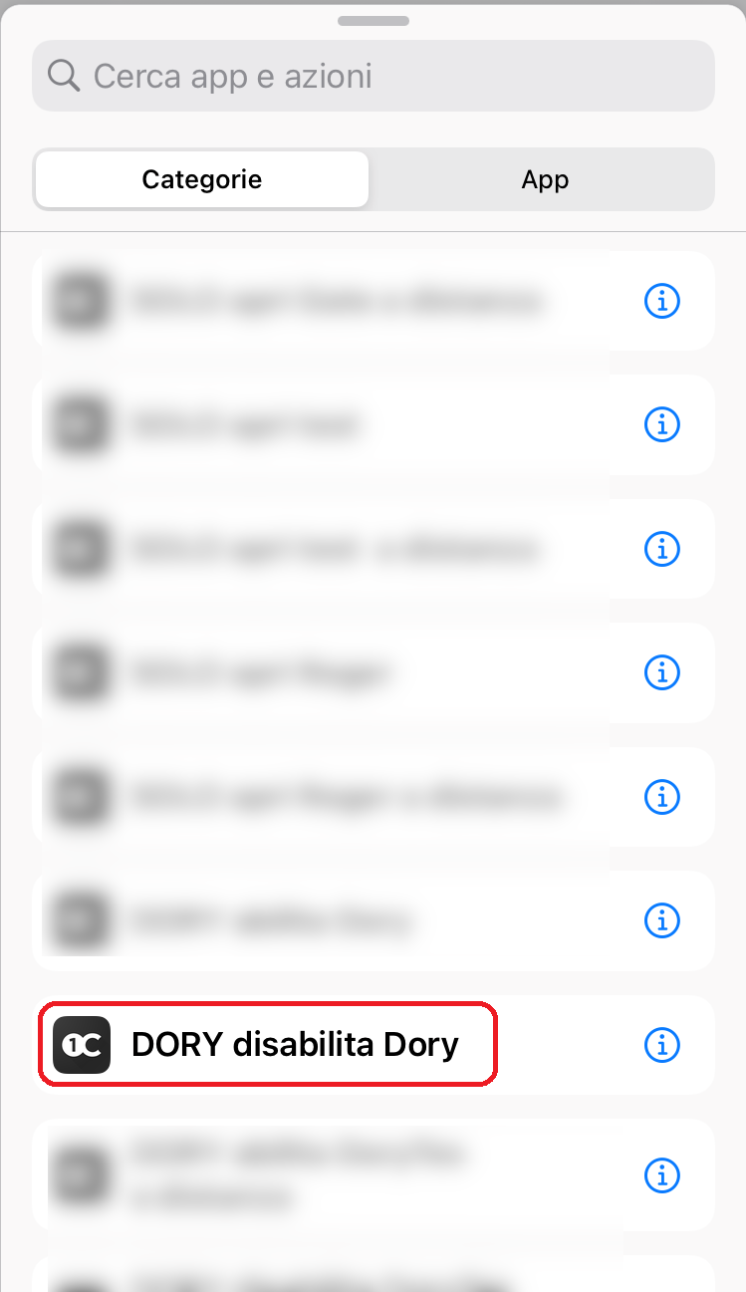The image size is (746, 1292).
Task: Open info for 'DORY disabilita Dory'
Action: (x=661, y=1045)
